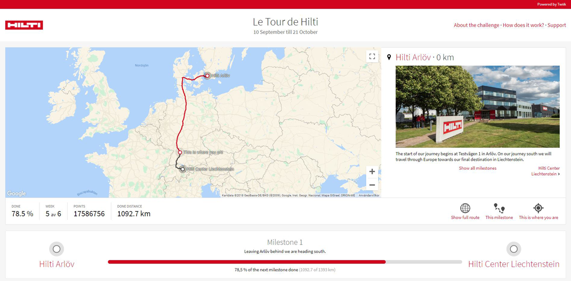Click Hilti Center Liechtenstein label under the circle
Image resolution: width=571 pixels, height=281 pixels.
pyautogui.click(x=514, y=265)
